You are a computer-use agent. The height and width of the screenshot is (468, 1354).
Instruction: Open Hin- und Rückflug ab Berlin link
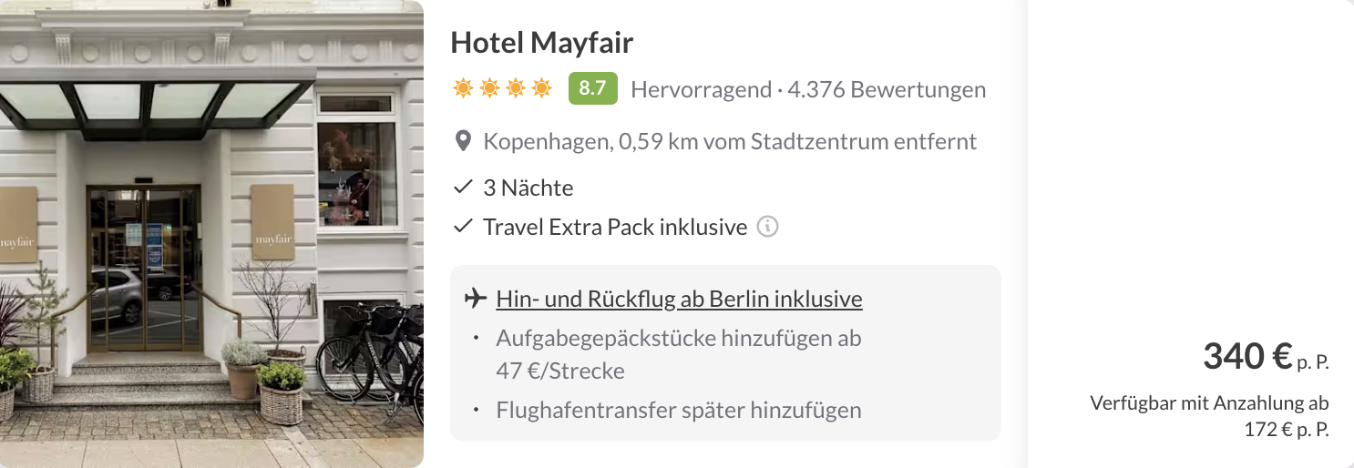(x=679, y=299)
